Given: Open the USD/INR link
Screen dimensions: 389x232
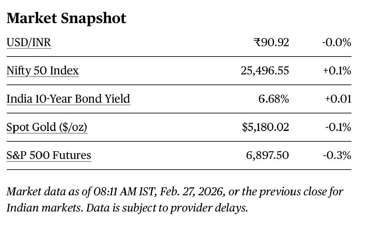Looking at the screenshot, I should pos(29,43).
